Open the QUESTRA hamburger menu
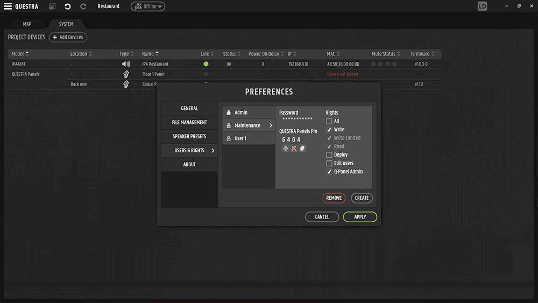 coord(8,6)
